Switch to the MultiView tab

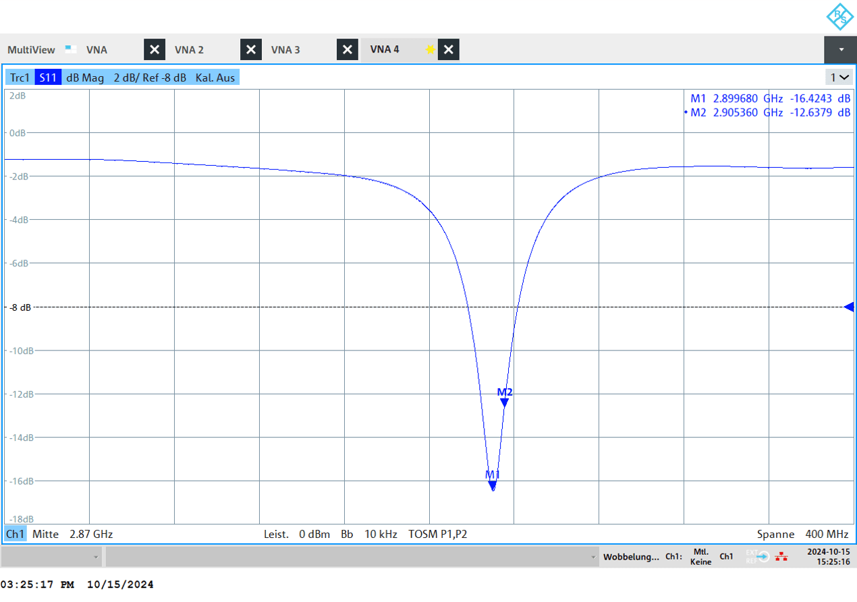click(x=31, y=50)
